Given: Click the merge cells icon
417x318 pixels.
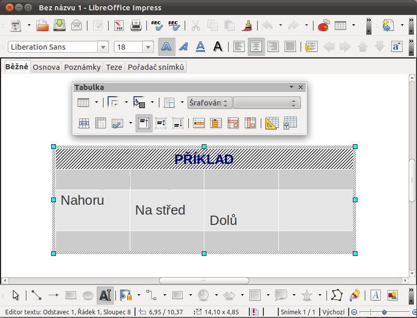Looking at the screenshot, I should tap(84, 124).
